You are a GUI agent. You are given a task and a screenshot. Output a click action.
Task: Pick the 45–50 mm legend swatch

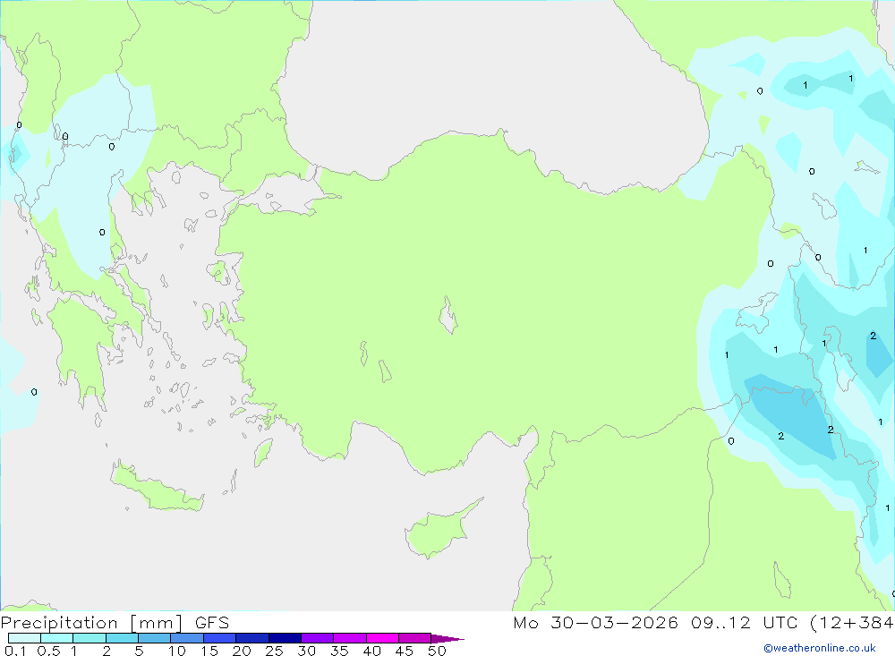[414, 638]
